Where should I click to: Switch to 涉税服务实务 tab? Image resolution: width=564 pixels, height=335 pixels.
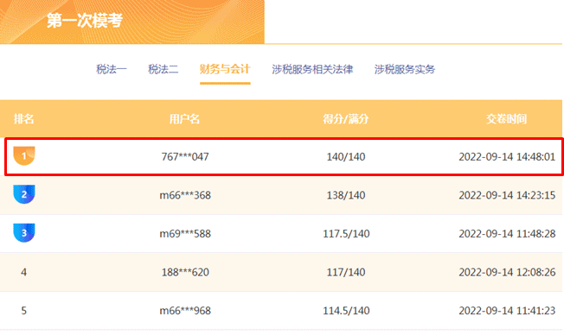point(405,69)
